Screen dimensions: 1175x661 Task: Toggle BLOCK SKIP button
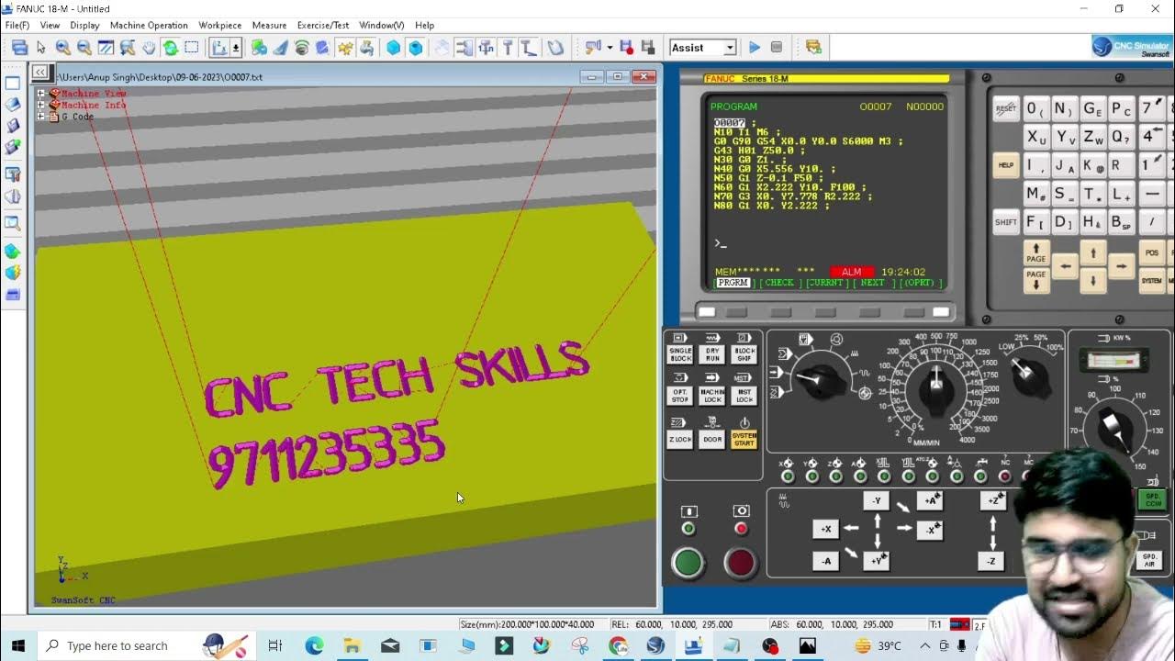coord(744,354)
